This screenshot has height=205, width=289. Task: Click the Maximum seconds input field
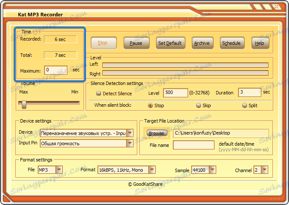point(56,70)
